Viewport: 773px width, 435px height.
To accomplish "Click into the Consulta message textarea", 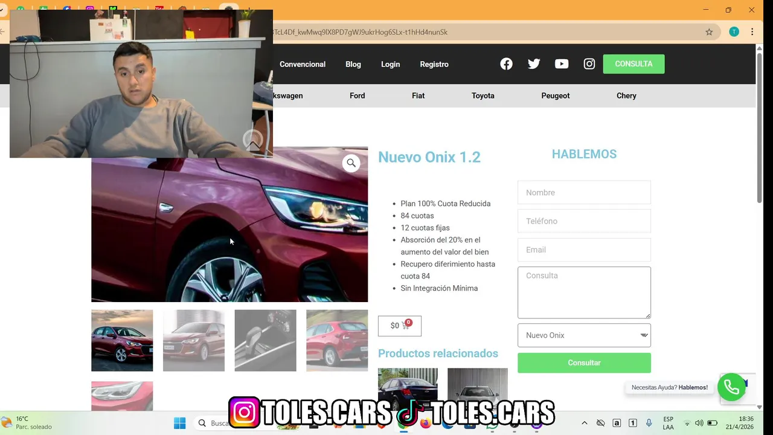I will tap(584, 292).
